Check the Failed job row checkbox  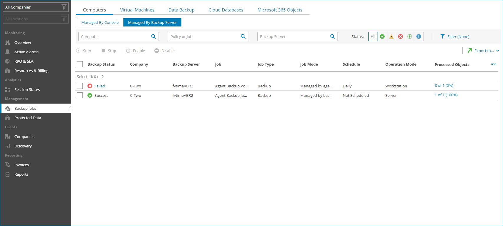tap(80, 86)
